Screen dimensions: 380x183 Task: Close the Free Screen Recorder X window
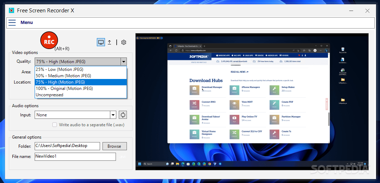(367, 11)
